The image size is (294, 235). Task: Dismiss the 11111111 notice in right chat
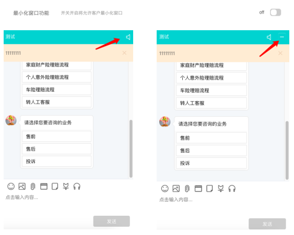[x=280, y=53]
